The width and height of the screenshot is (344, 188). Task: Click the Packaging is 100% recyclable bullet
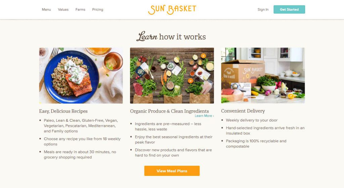256,144
